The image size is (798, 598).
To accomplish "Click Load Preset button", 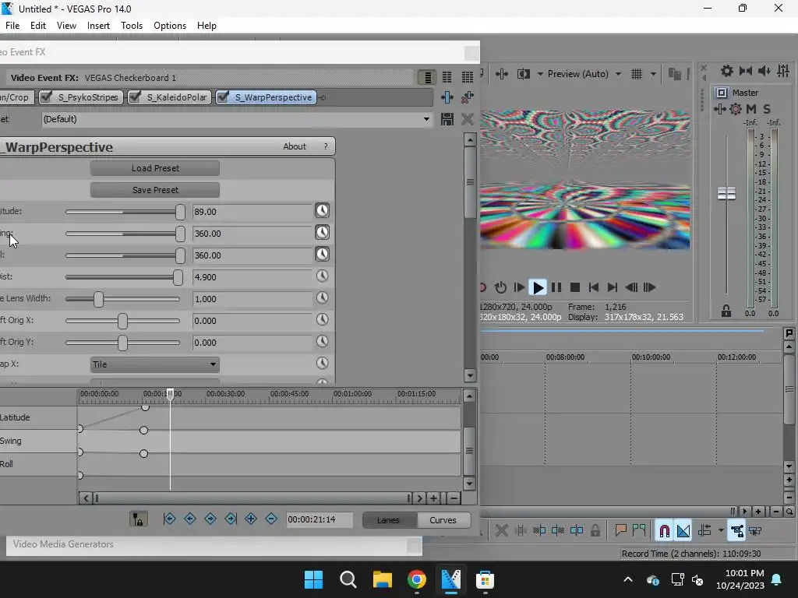I will pyautogui.click(x=155, y=168).
